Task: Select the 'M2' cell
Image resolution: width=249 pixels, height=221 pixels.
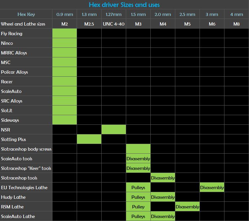Action: pos(65,24)
